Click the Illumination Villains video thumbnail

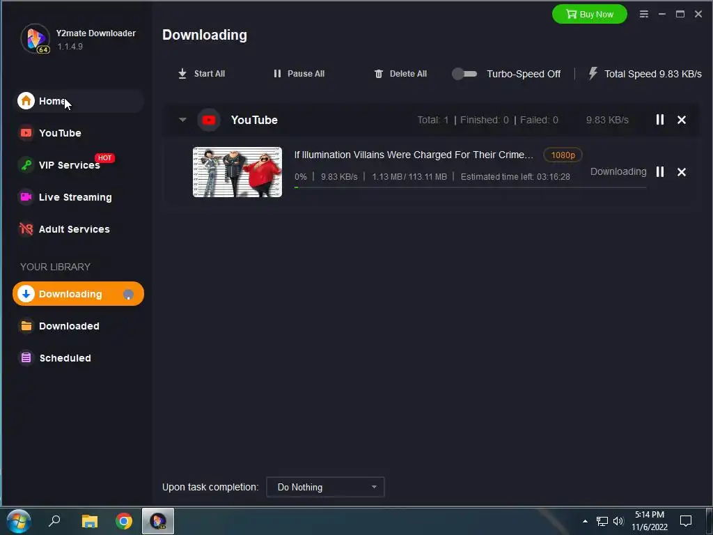[237, 172]
